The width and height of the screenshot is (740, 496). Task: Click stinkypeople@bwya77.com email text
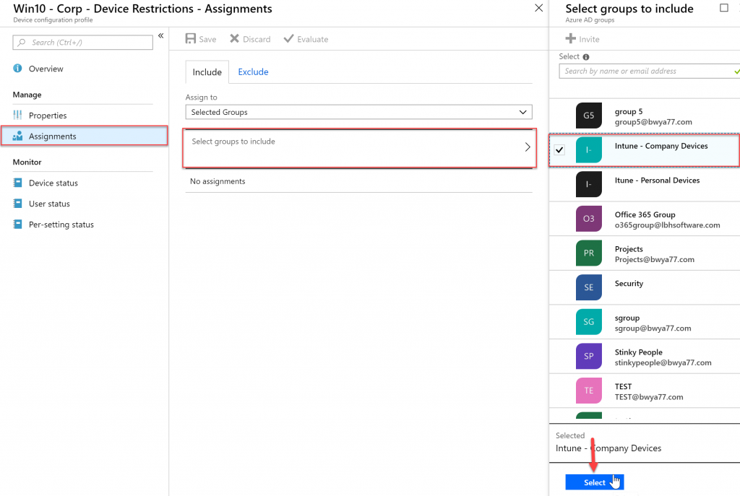point(663,363)
